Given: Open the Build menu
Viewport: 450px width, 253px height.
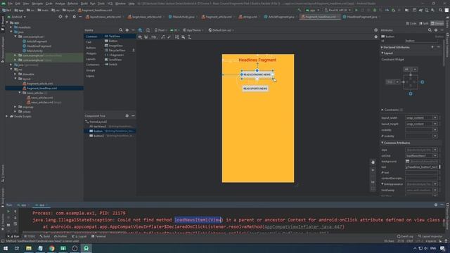Looking at the screenshot, I should pyautogui.click(x=84, y=4).
